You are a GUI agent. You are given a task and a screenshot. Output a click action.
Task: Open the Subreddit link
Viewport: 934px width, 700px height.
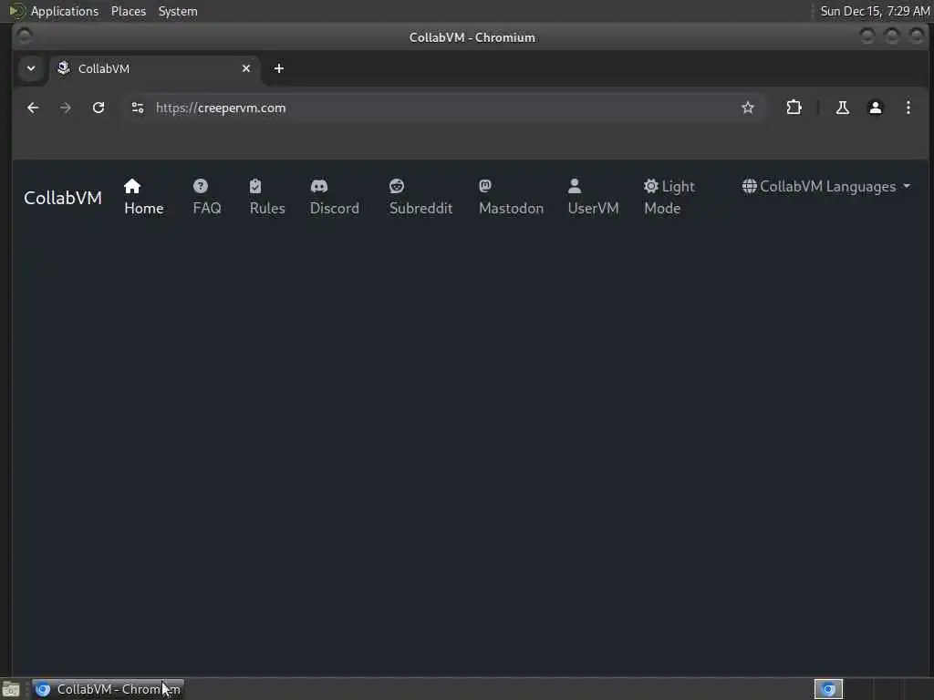click(x=420, y=197)
